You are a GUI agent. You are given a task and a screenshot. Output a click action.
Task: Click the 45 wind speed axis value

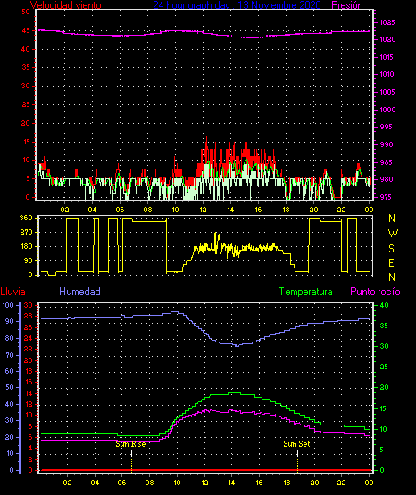pos(26,30)
